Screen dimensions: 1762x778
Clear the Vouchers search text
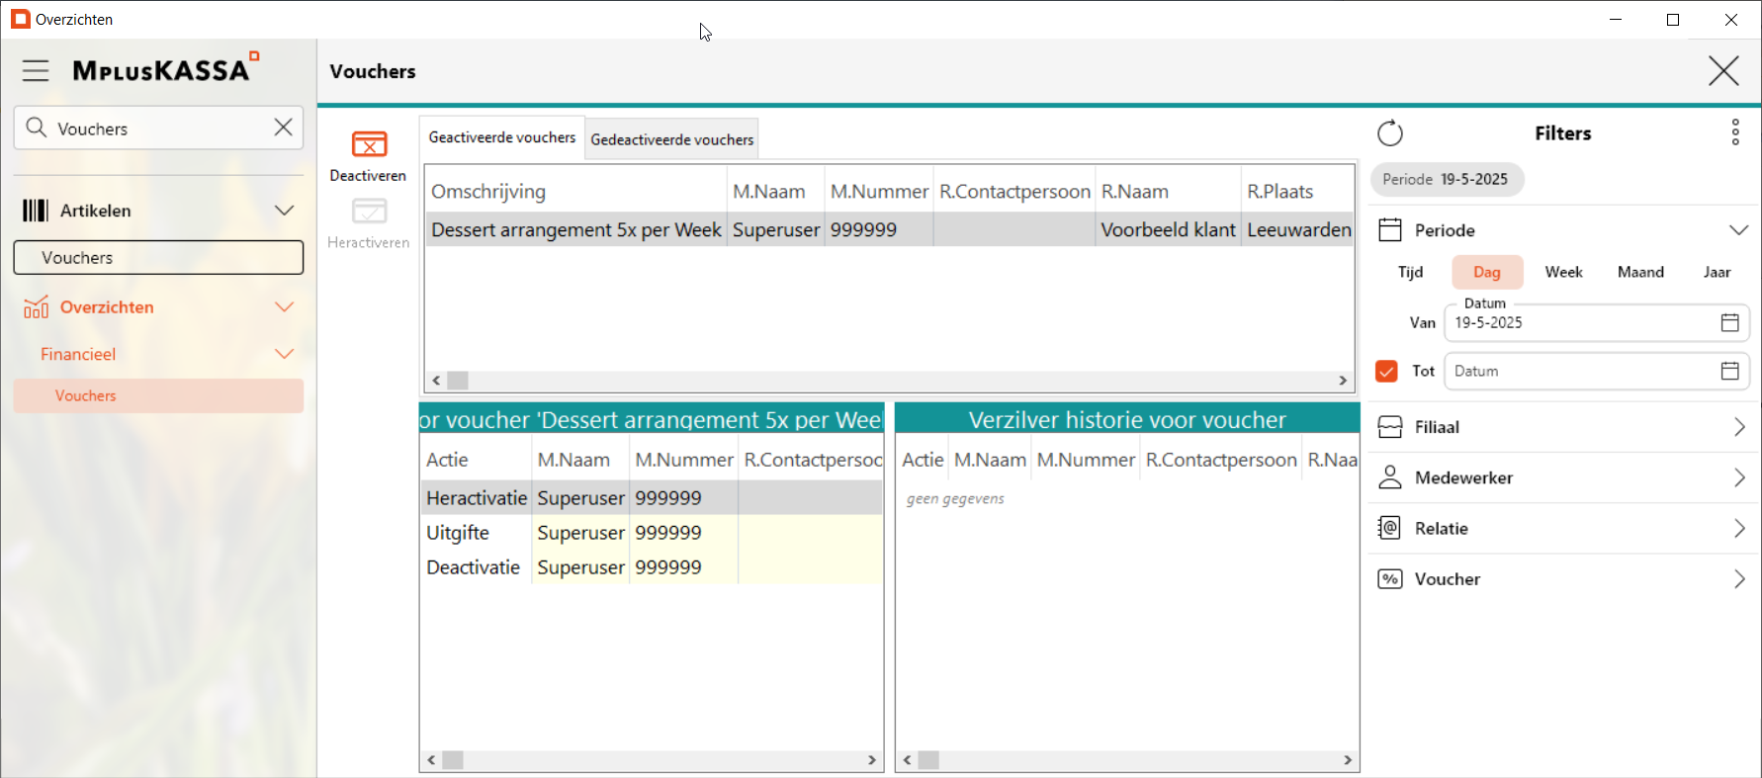click(x=283, y=128)
